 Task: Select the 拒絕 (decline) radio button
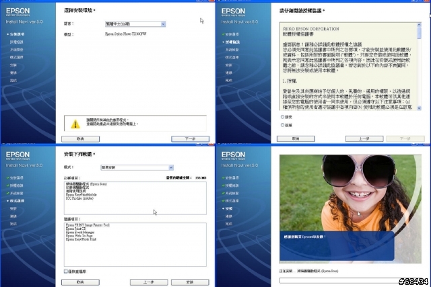[282, 125]
